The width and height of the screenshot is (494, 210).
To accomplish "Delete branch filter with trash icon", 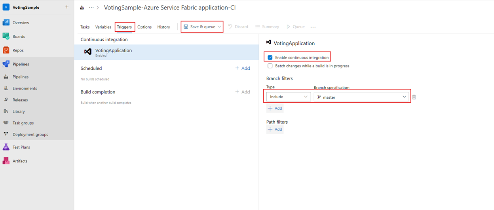I will [x=414, y=97].
